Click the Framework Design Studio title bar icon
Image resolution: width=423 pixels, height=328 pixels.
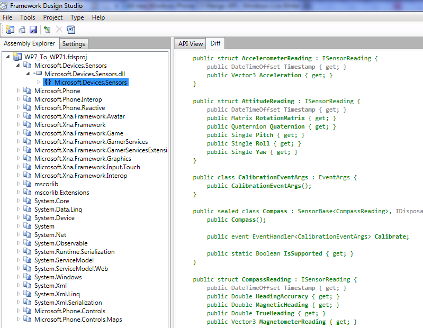[4, 5]
